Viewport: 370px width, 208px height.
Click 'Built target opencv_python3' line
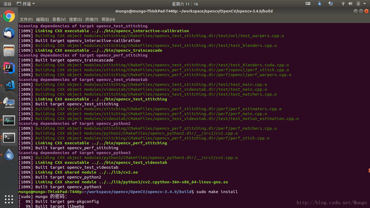[60, 187]
